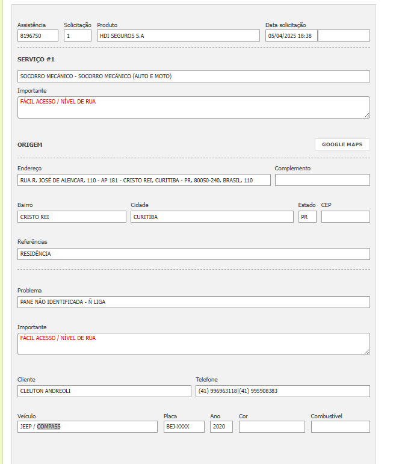The image size is (396, 464).
Task: Click the Assistência number field
Action: [38, 36]
